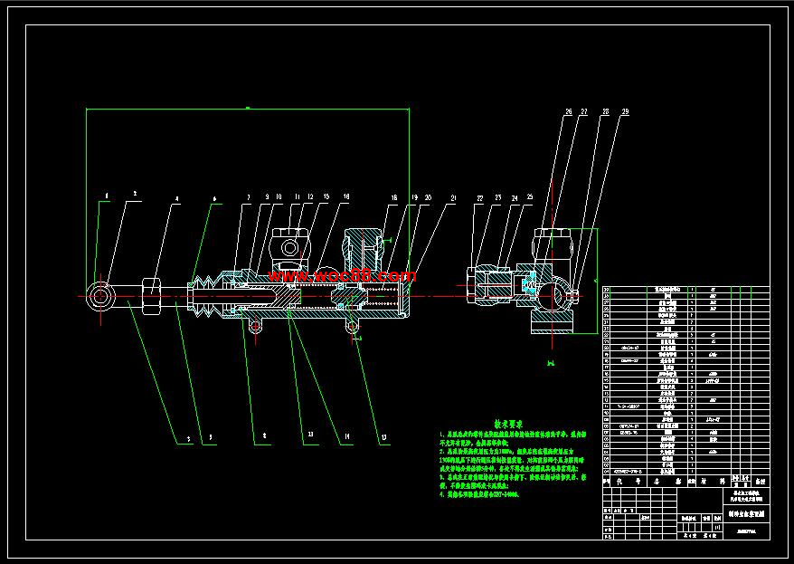This screenshot has width=794, height=564.
Task: Select callout number 26 label
Action: tap(568, 111)
